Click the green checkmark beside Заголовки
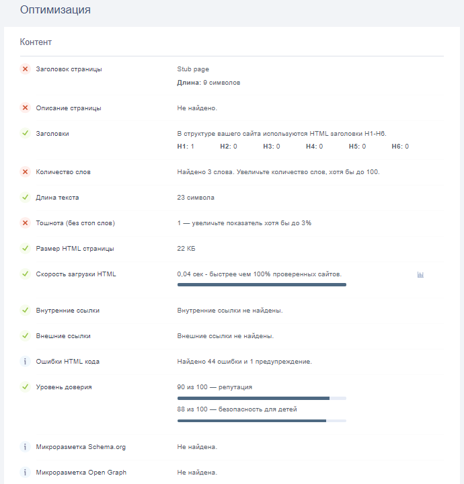This screenshot has height=484, width=464. 25,133
